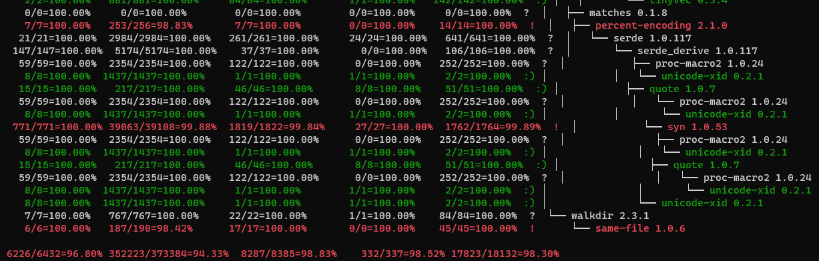
Task: Click the red exclamation beside same-file
Action: click(532, 228)
